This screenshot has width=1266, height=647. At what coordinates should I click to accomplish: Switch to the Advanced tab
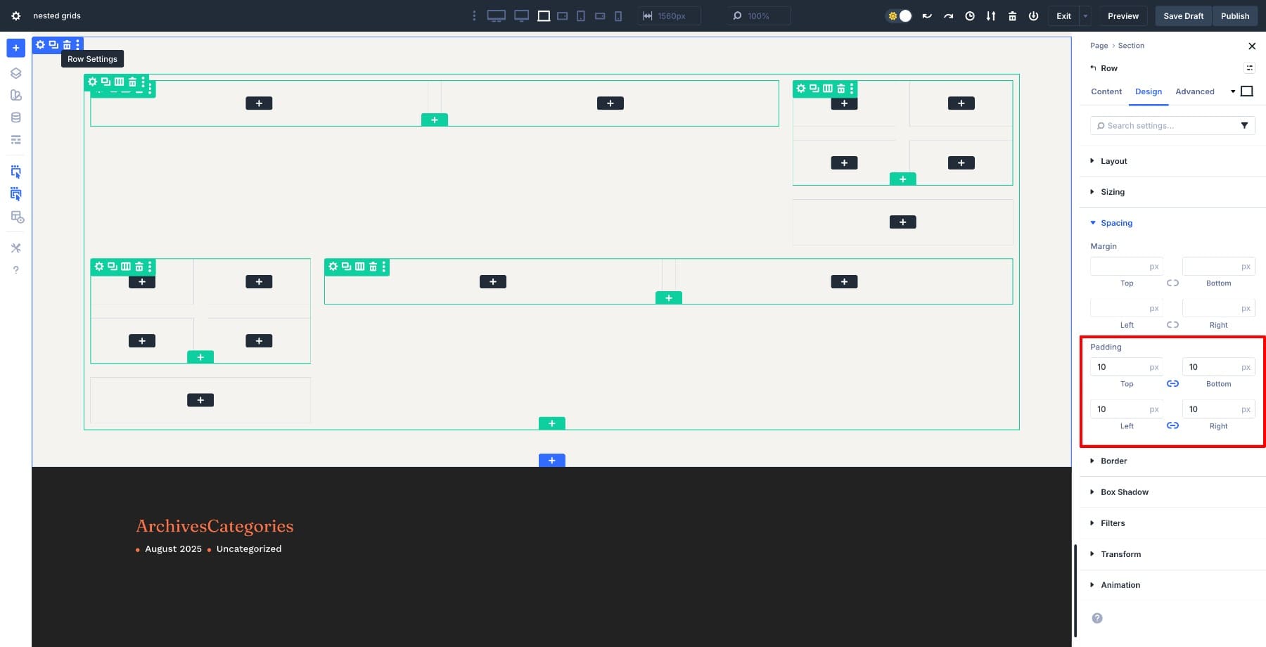pos(1194,91)
